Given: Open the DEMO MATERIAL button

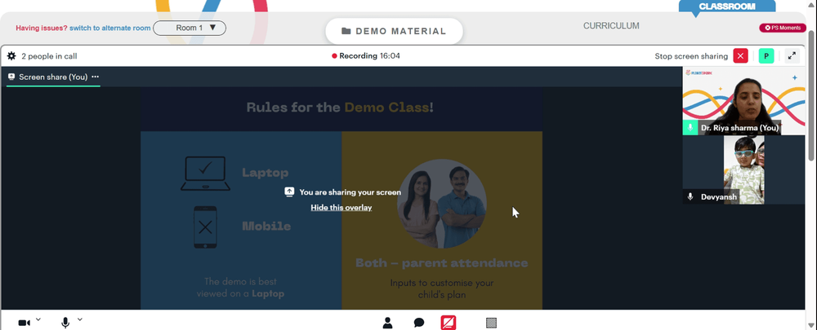Looking at the screenshot, I should click(394, 31).
